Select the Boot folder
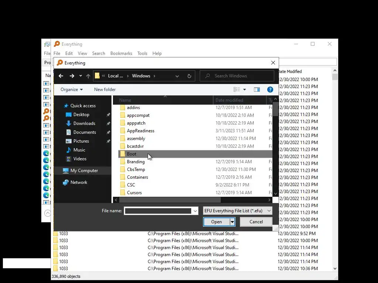The width and height of the screenshot is (378, 283). coord(195,154)
